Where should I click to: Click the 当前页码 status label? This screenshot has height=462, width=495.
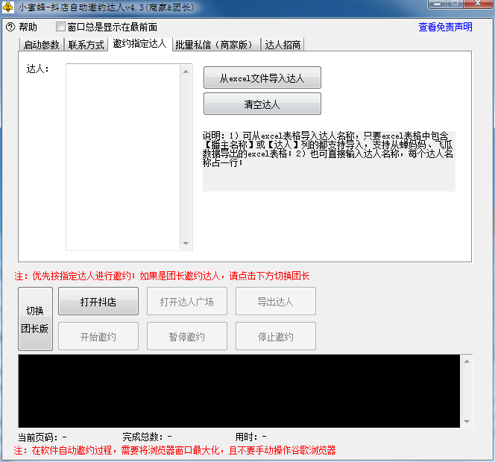click(42, 437)
